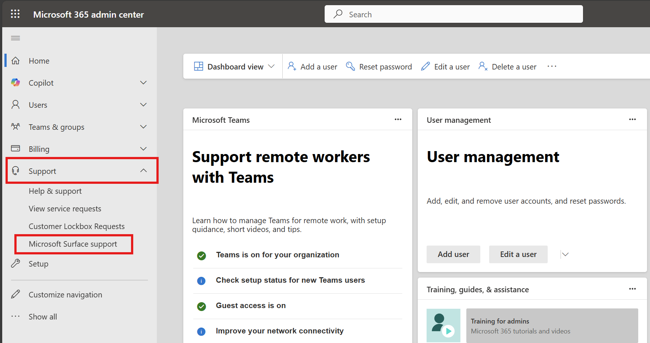
Task: Expand the Billing section
Action: [x=143, y=149]
